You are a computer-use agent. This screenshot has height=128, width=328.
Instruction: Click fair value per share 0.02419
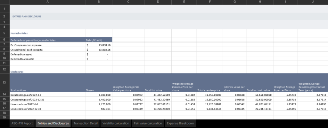(x=128, y=109)
